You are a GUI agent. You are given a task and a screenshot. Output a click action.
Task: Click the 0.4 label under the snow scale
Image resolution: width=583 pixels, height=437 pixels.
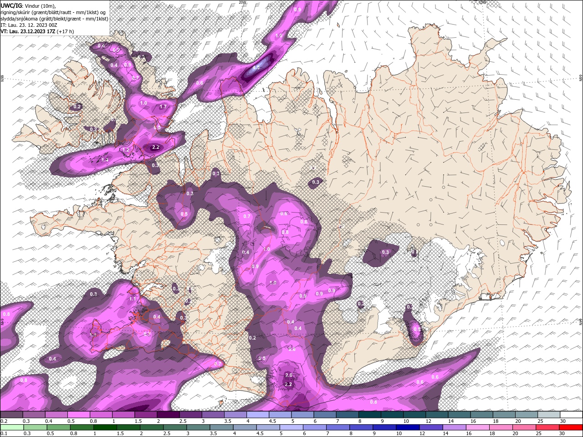click(49, 421)
